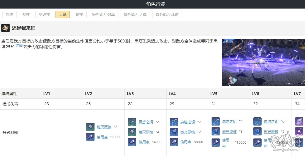Open the 熄灭原核 link in LV2 column
The width and height of the screenshot is (305, 156).
pyautogui.click(x=104, y=127)
